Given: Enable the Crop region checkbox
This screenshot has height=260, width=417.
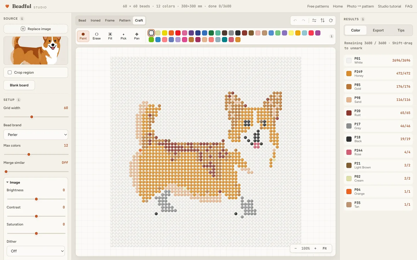Looking at the screenshot, I should (x=10, y=73).
